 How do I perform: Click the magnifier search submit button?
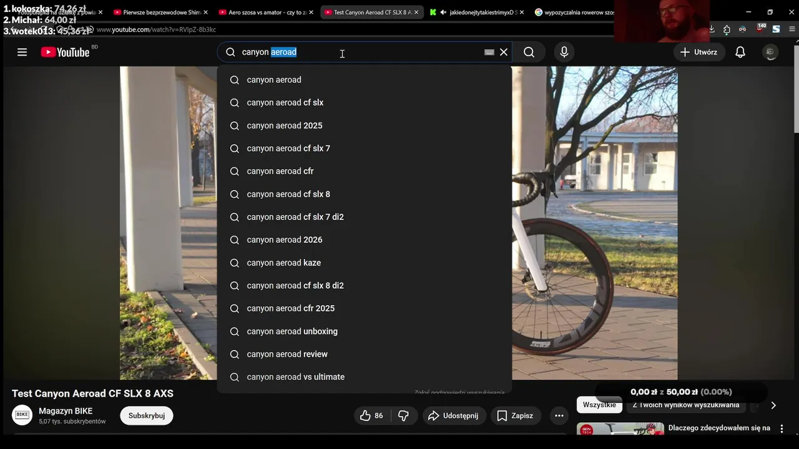529,52
